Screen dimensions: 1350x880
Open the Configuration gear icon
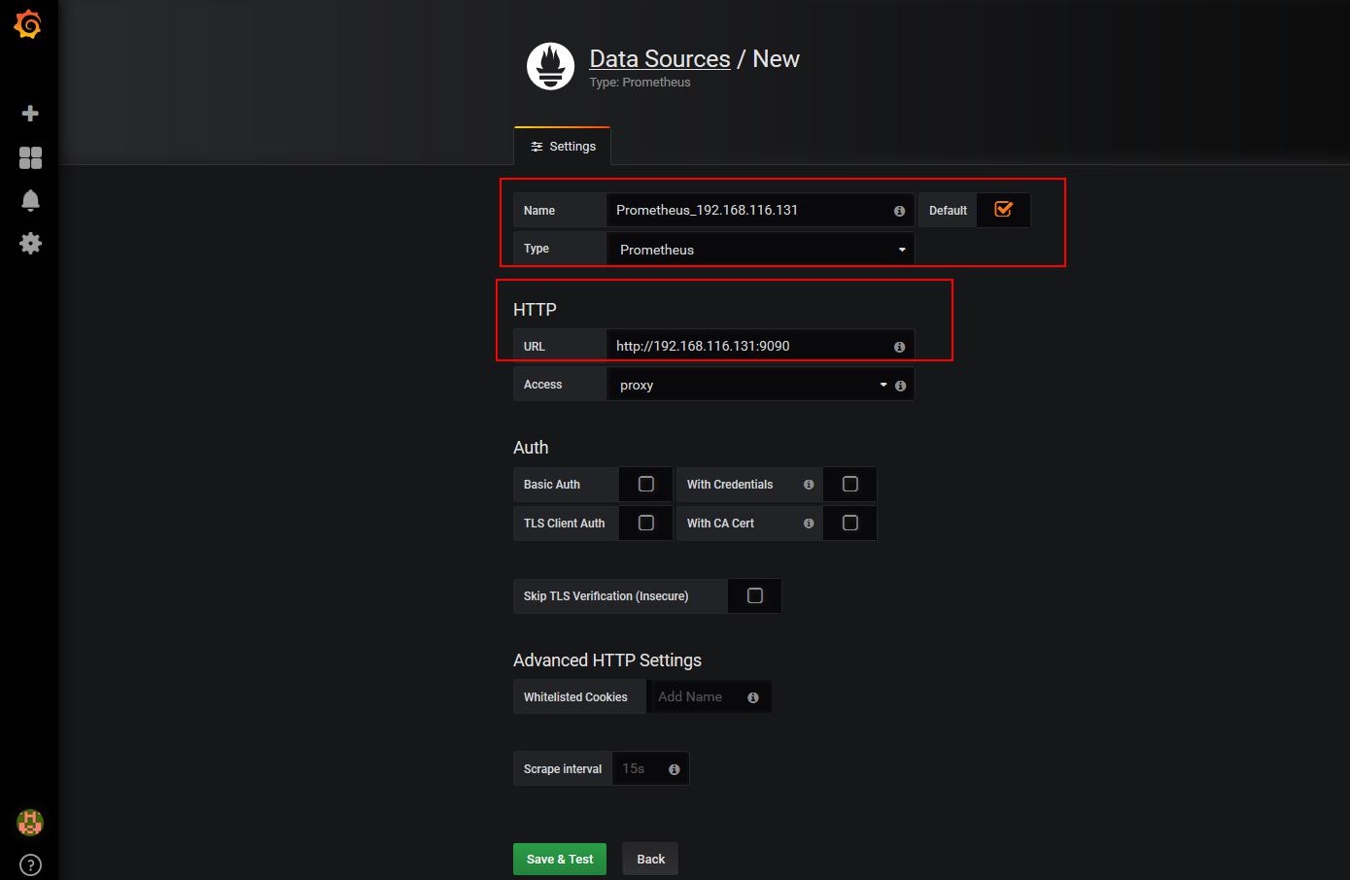click(x=30, y=243)
